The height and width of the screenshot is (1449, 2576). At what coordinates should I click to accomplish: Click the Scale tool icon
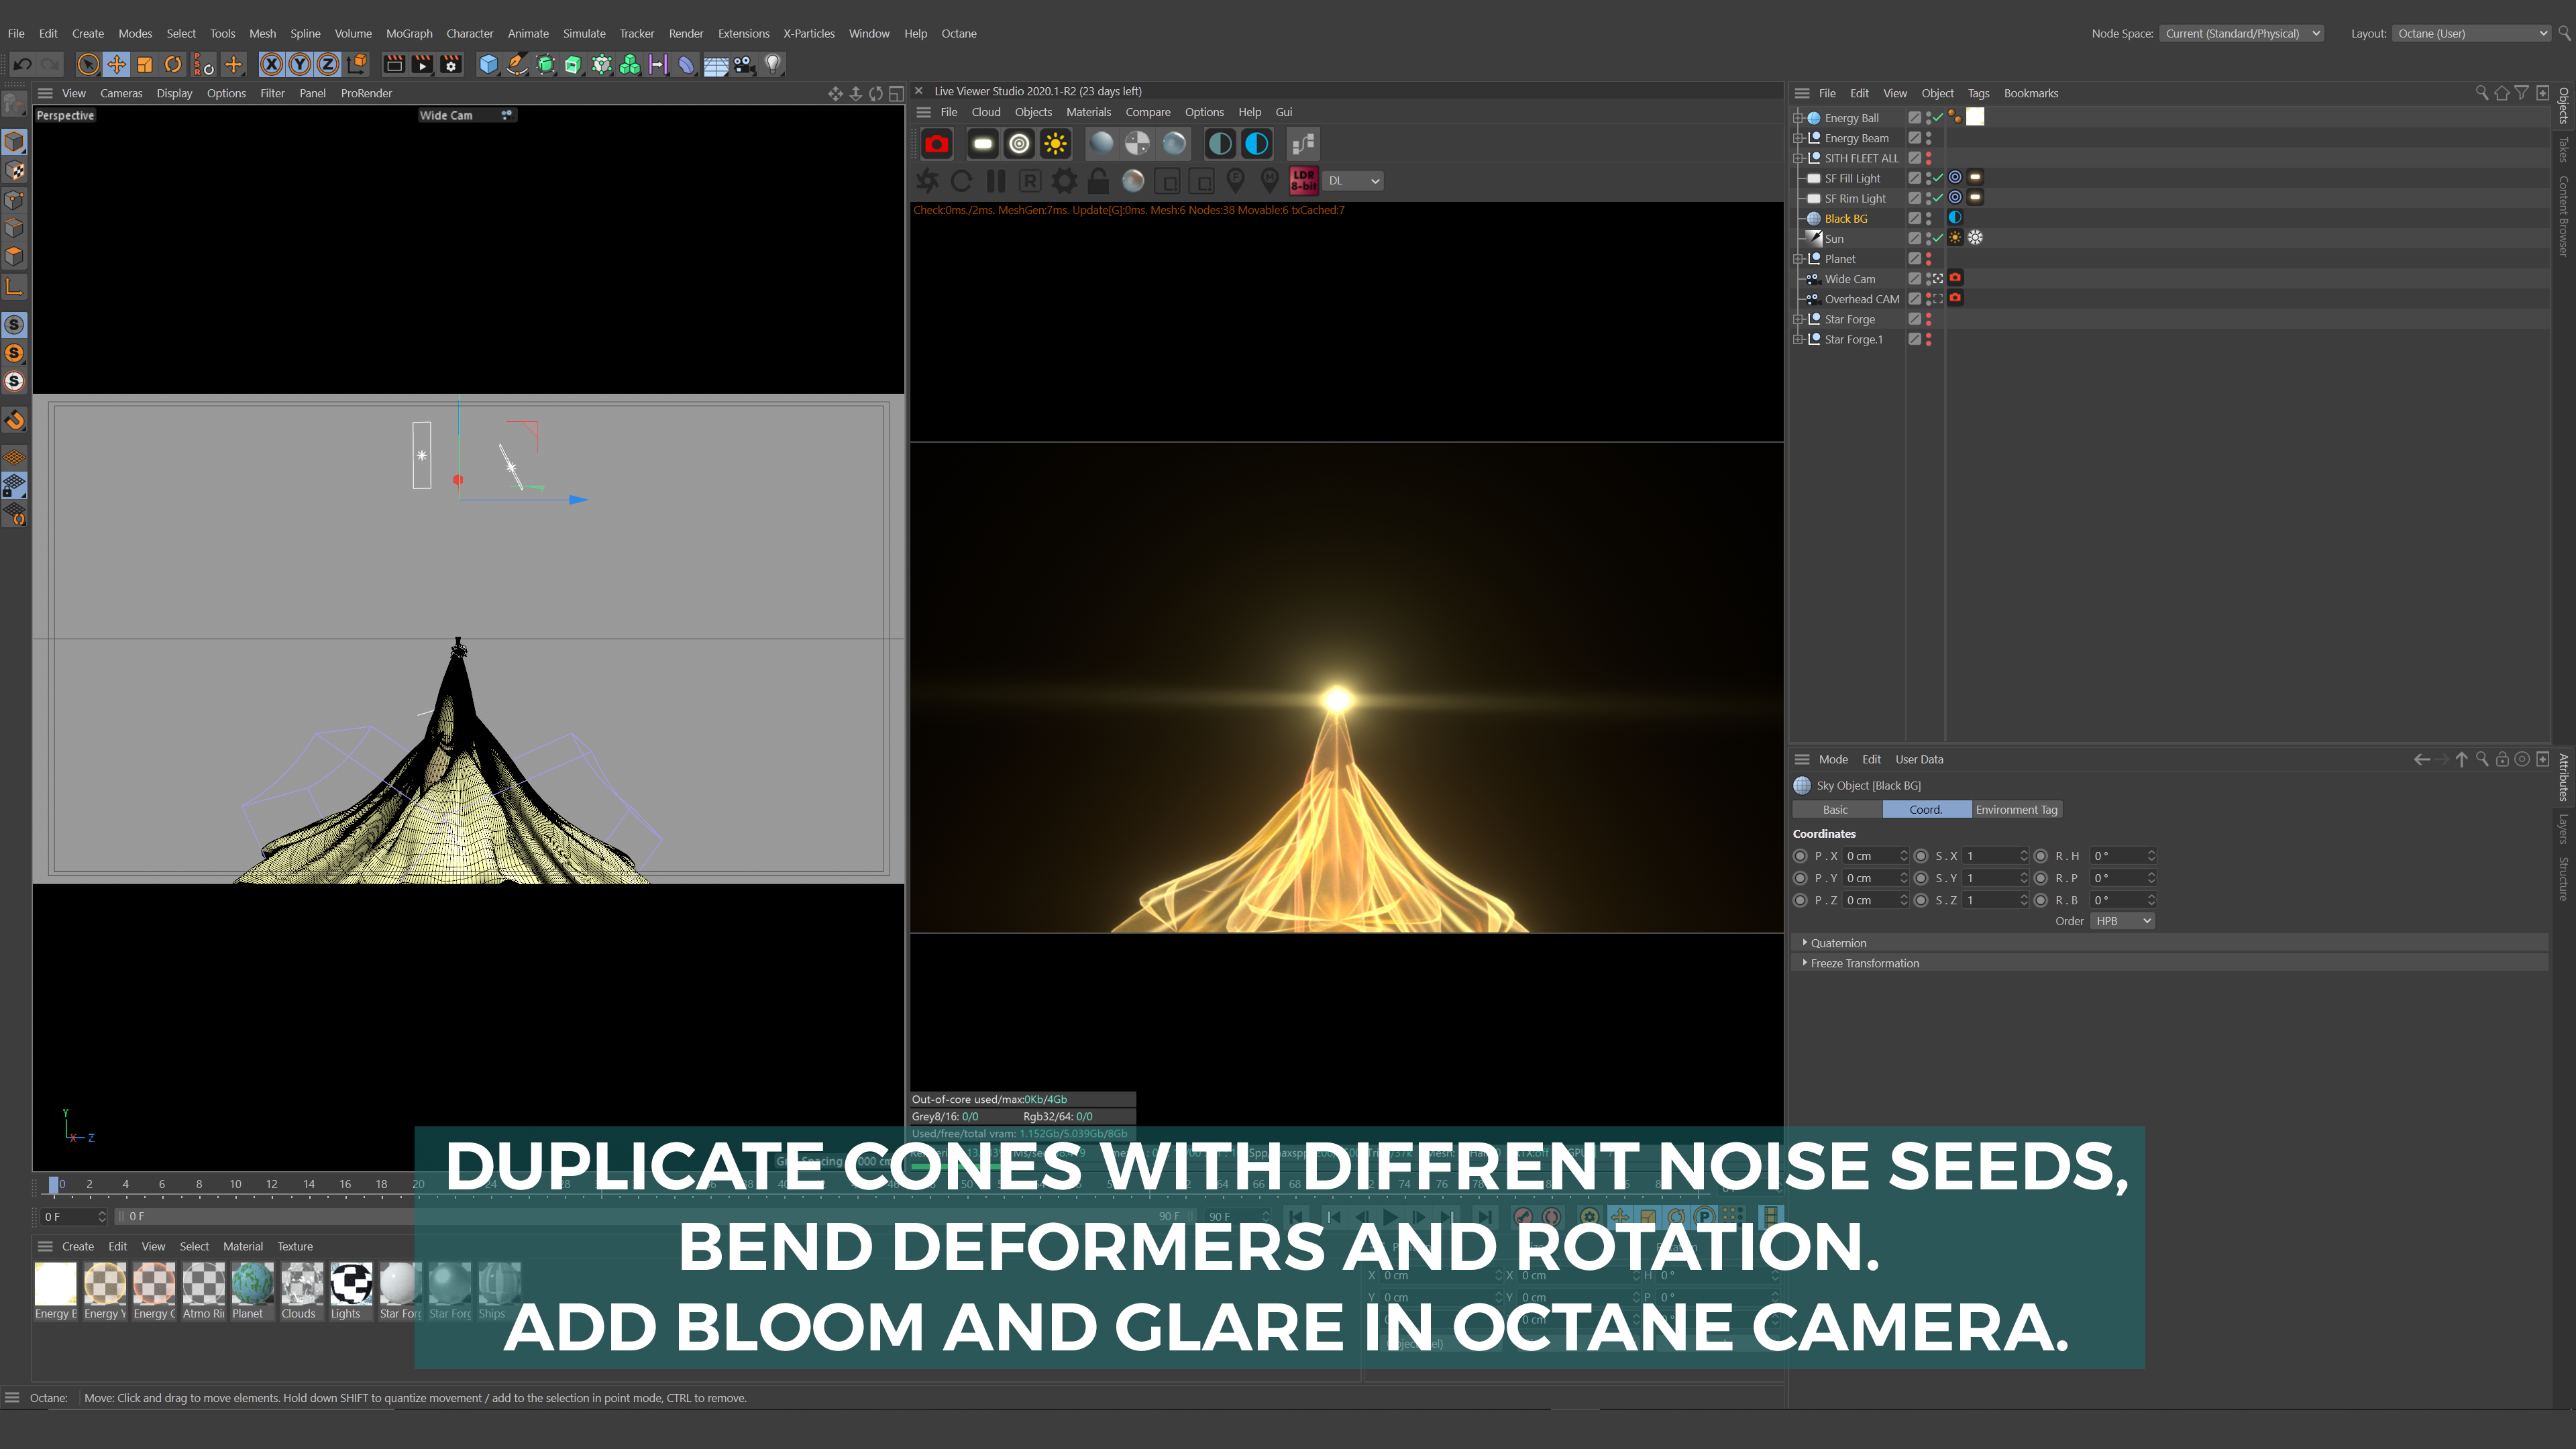pyautogui.click(x=145, y=65)
